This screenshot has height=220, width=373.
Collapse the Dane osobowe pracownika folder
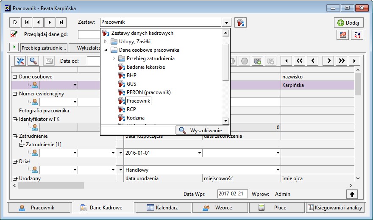(106, 50)
